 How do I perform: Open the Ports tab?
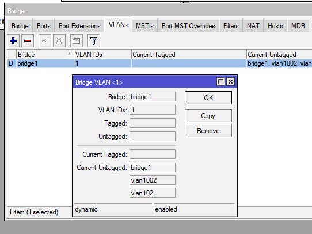(x=44, y=26)
